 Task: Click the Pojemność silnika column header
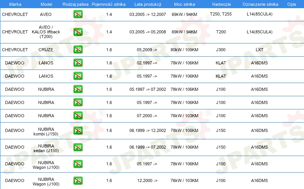click(x=108, y=4)
